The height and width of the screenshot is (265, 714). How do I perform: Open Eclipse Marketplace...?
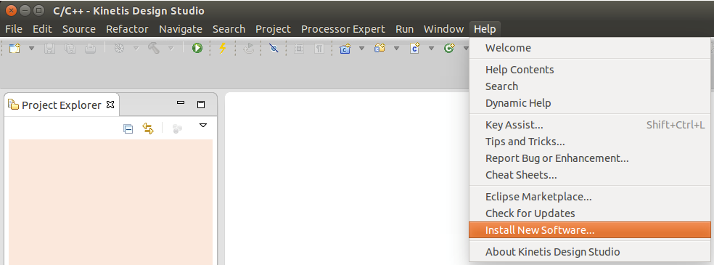(590, 197)
